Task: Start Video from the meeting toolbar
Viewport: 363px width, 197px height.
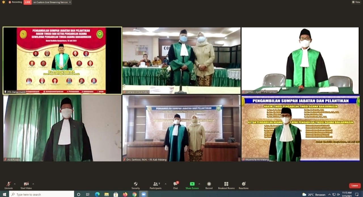Action: point(26,185)
